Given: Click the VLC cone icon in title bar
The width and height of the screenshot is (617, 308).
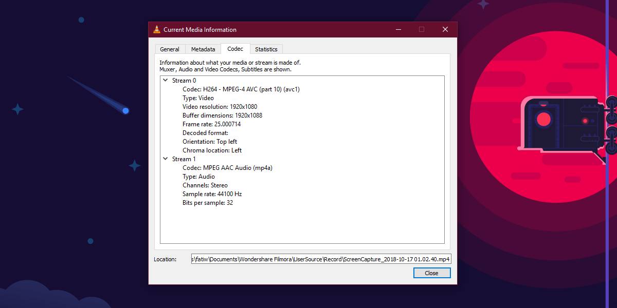Looking at the screenshot, I should coord(157,29).
